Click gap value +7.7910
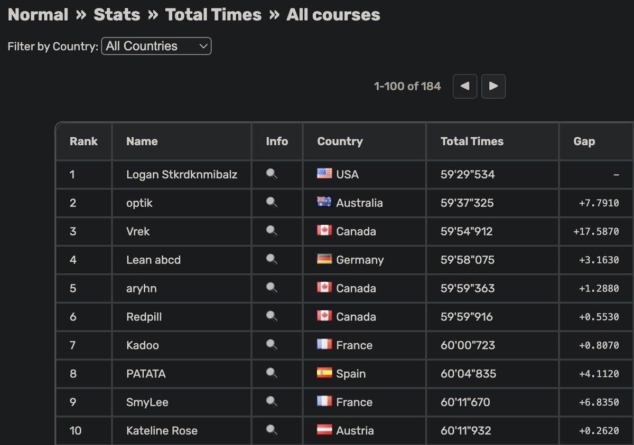The image size is (634, 445). tap(599, 203)
